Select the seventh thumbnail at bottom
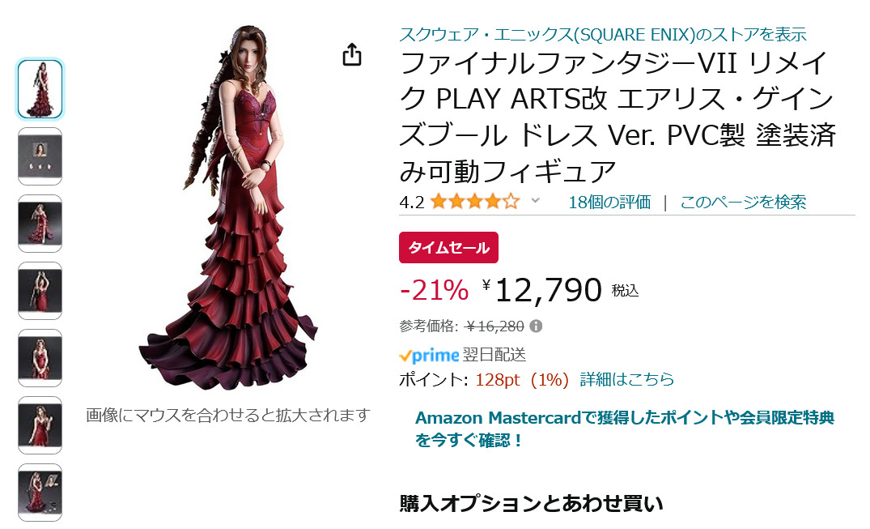870x529 pixels. pos(40,493)
